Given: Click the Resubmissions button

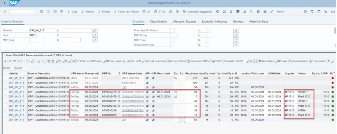Looking at the screenshot, I should [299, 61].
